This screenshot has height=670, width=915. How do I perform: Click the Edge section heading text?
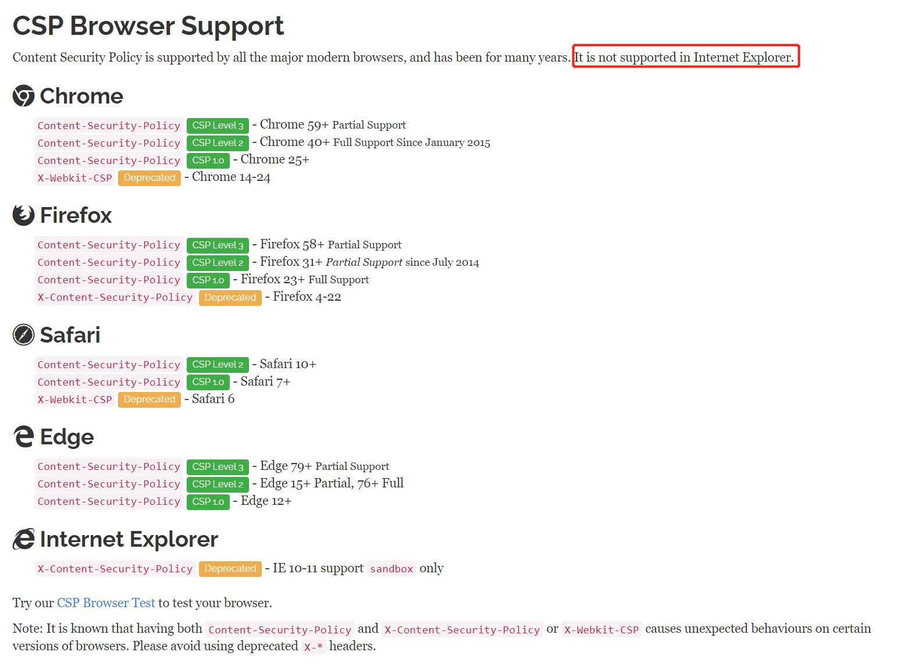[x=67, y=437]
